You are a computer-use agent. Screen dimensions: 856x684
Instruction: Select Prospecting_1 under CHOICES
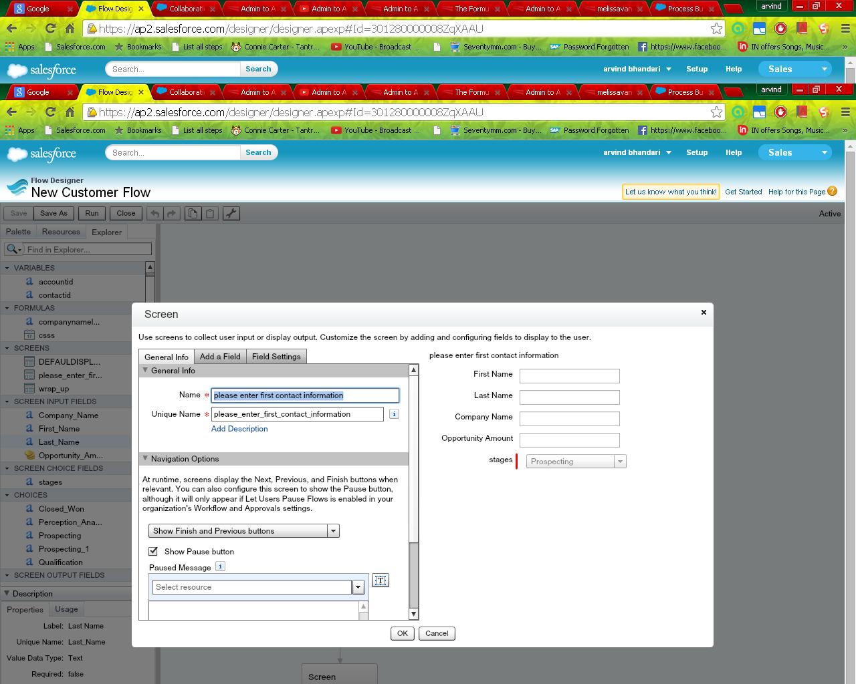[x=64, y=549]
